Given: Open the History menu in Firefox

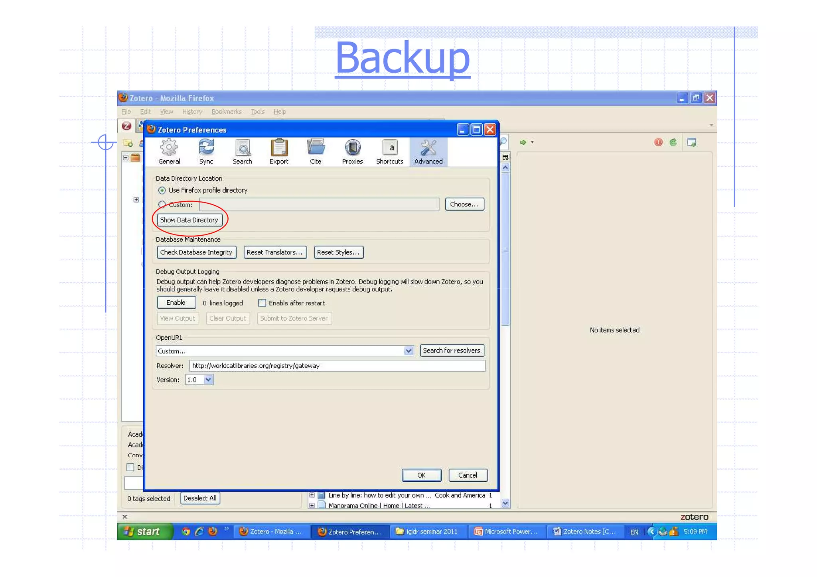Looking at the screenshot, I should click(x=192, y=112).
